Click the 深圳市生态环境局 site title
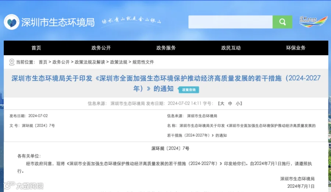The width and height of the screenshot is (331, 192). pyautogui.click(x=58, y=22)
